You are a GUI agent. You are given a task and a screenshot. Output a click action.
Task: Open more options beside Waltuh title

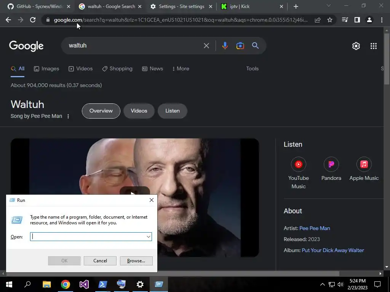(x=68, y=116)
